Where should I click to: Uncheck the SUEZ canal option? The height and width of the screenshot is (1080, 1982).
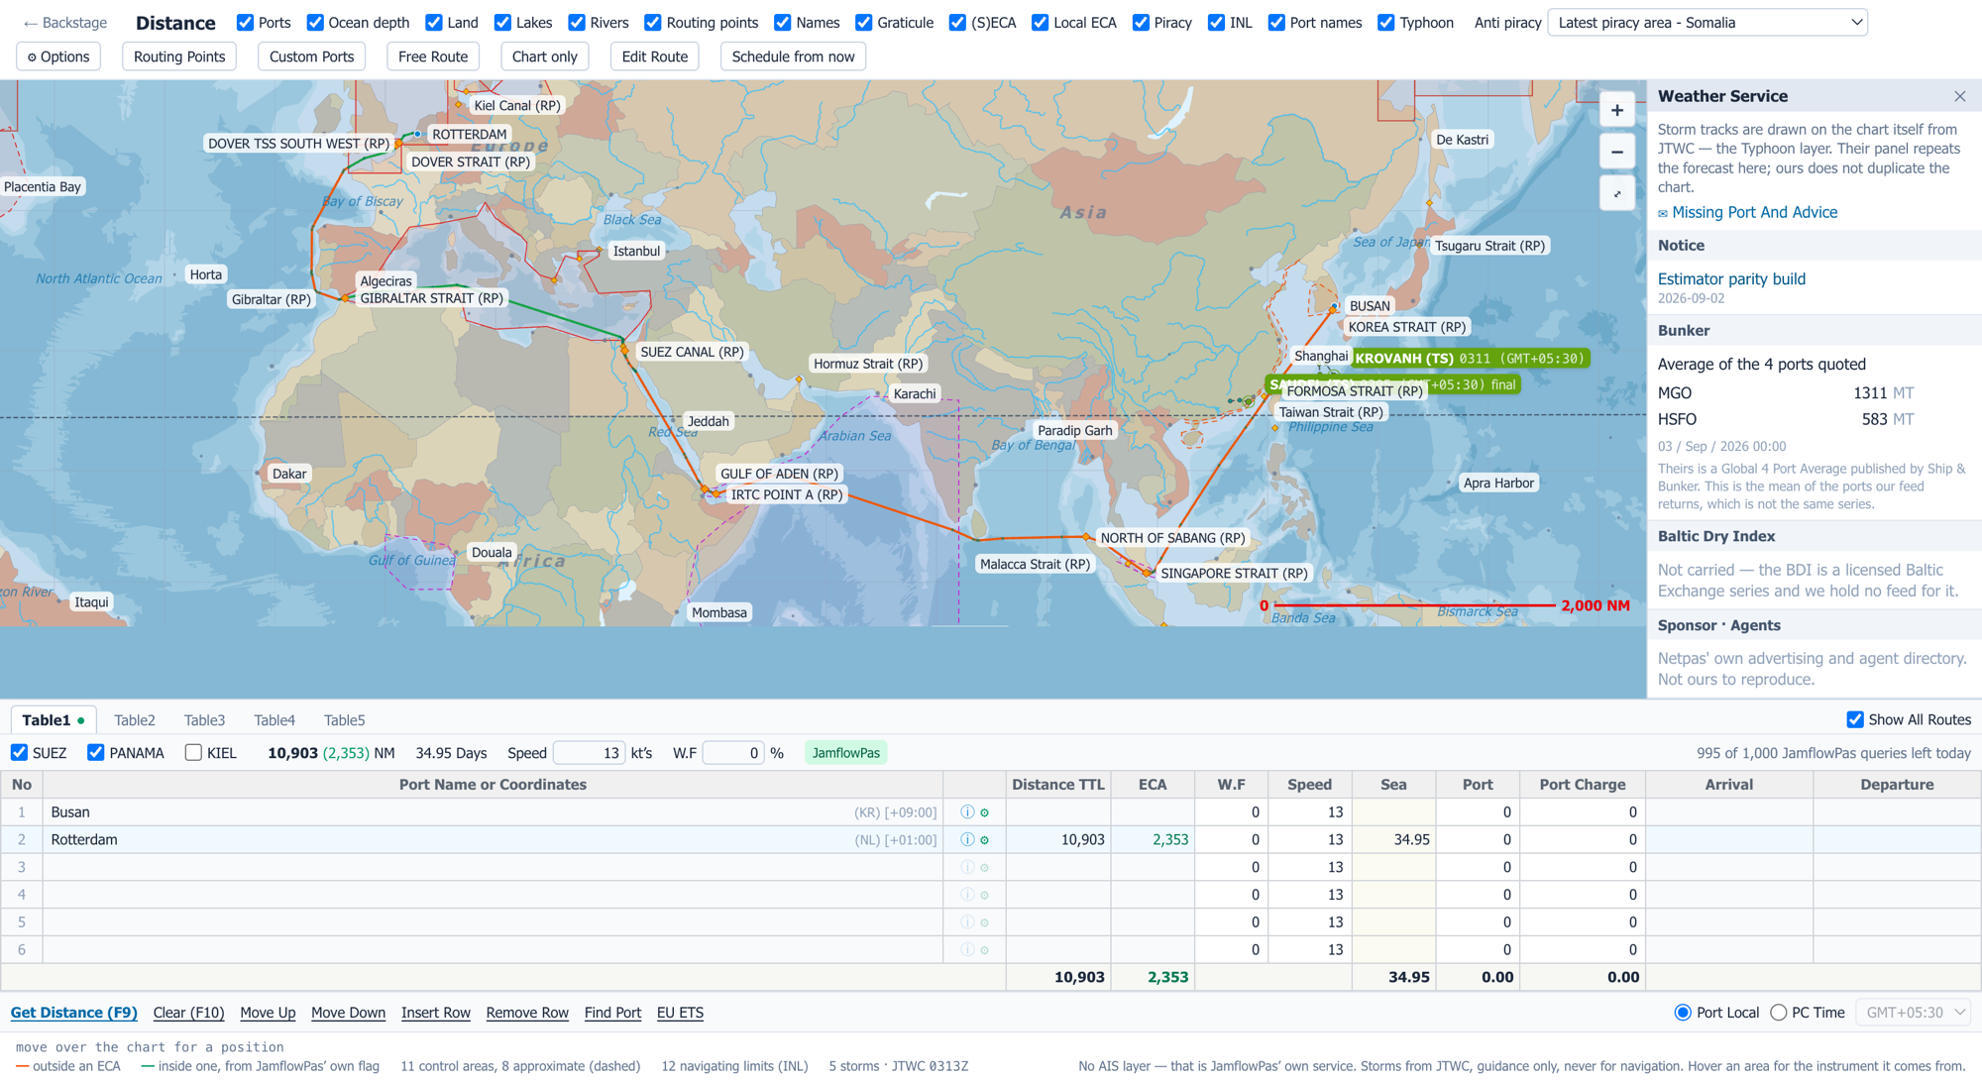pyautogui.click(x=19, y=753)
